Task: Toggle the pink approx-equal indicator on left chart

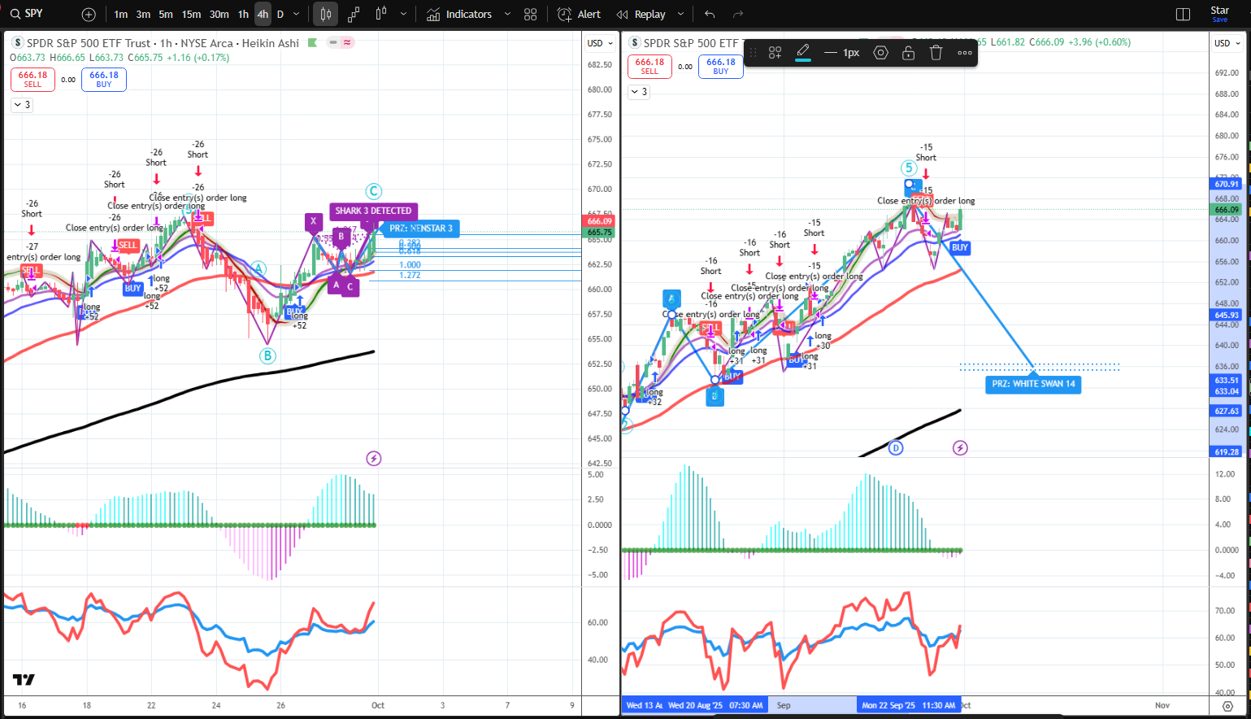Action: pos(347,42)
